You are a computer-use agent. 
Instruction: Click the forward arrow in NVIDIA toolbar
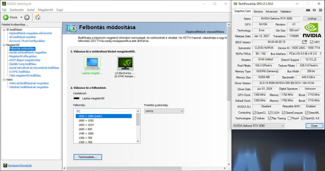tap(27, 17)
